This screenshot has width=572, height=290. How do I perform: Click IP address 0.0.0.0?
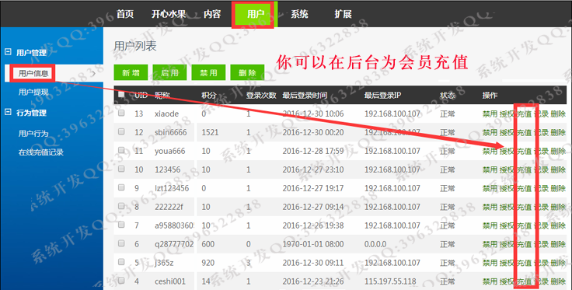click(375, 244)
